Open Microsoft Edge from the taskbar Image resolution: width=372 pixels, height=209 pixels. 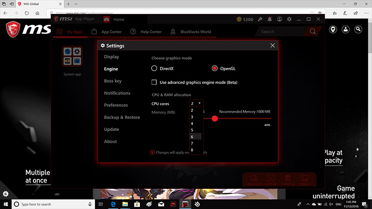point(113,204)
